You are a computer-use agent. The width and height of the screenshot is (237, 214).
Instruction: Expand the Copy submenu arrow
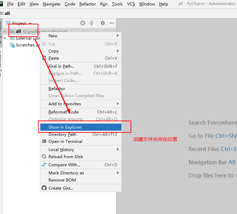point(118,51)
